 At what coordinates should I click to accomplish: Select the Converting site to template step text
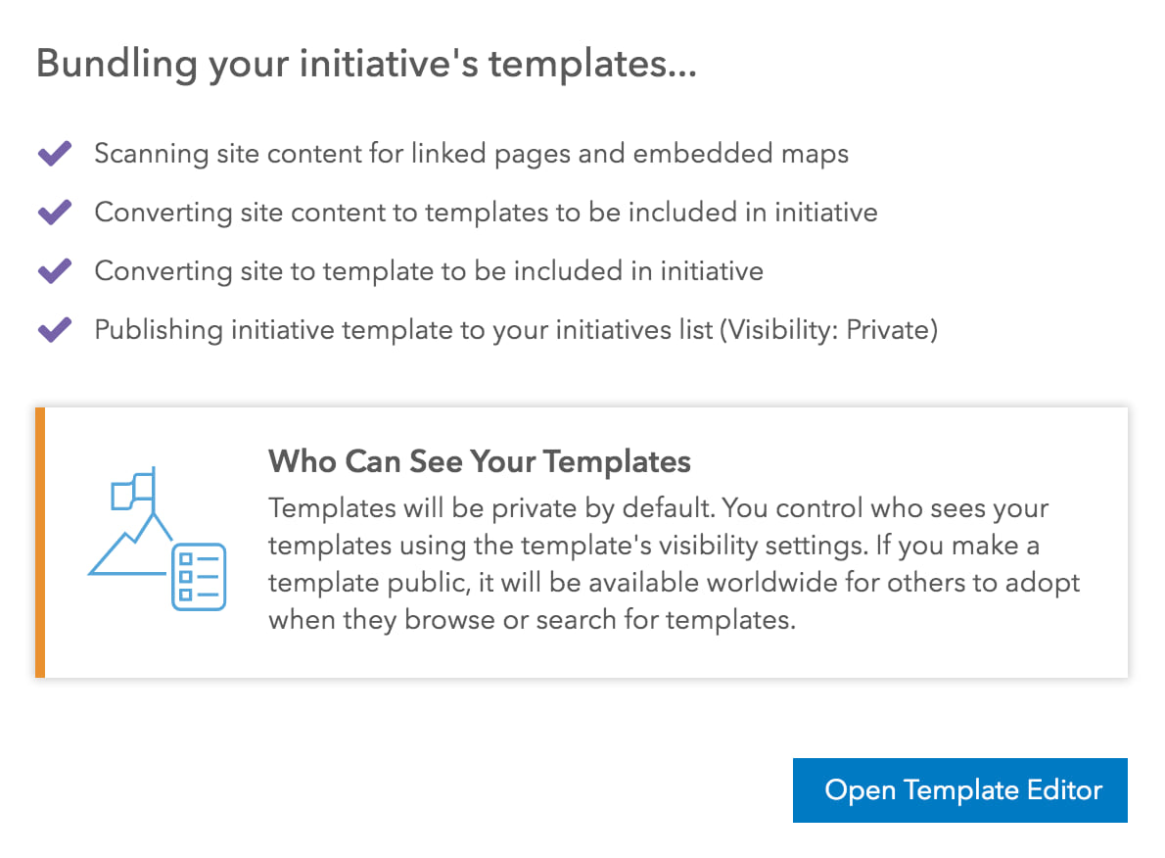(429, 271)
